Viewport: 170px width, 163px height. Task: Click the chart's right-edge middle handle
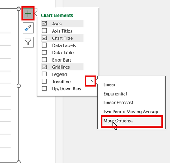tap(19, 86)
